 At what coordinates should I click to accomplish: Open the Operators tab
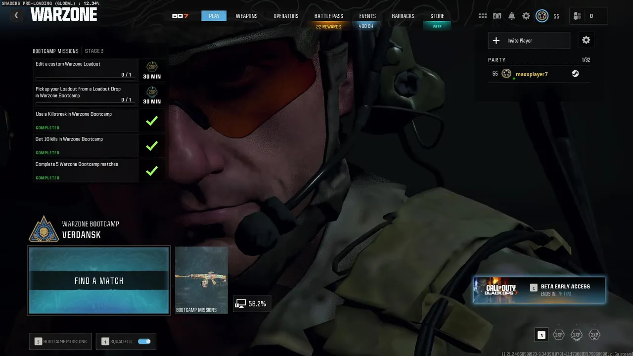coord(286,16)
